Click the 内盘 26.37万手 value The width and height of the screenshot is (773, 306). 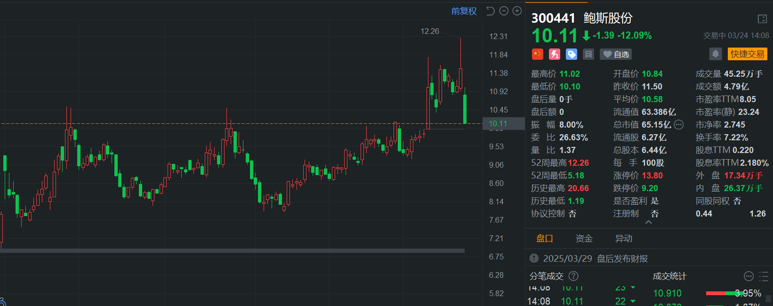click(743, 188)
